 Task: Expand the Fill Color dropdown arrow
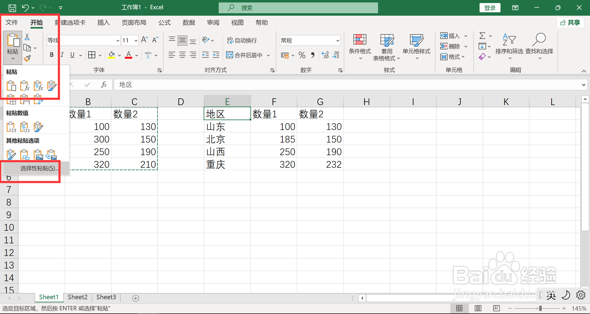point(119,55)
